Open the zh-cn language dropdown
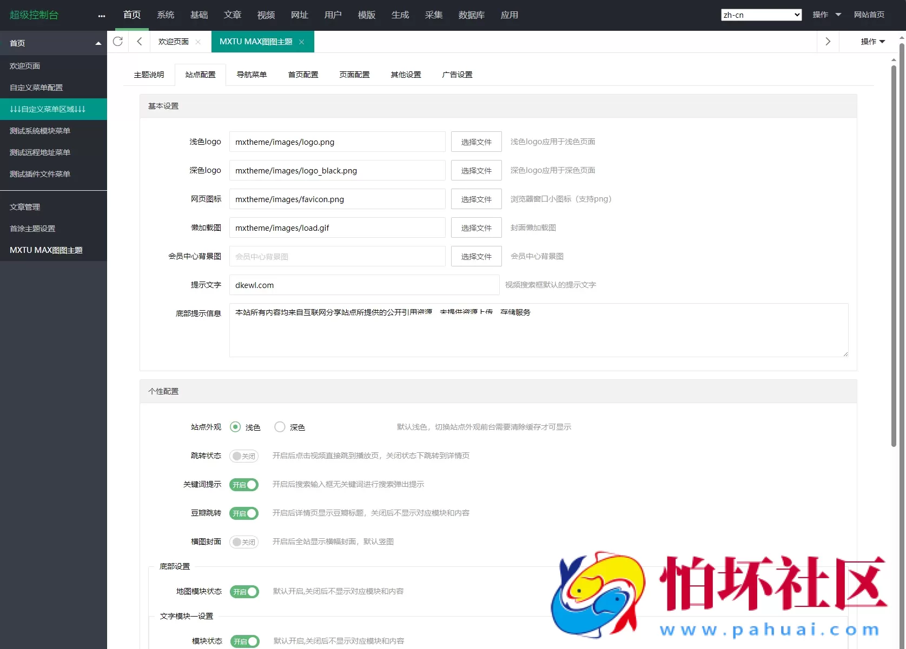This screenshot has width=906, height=649. pos(761,15)
